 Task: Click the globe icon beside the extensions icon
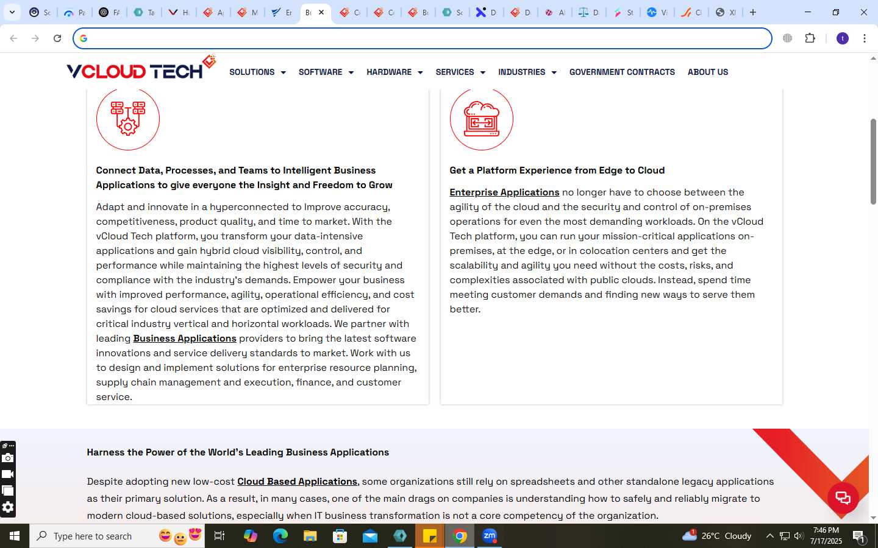click(788, 38)
